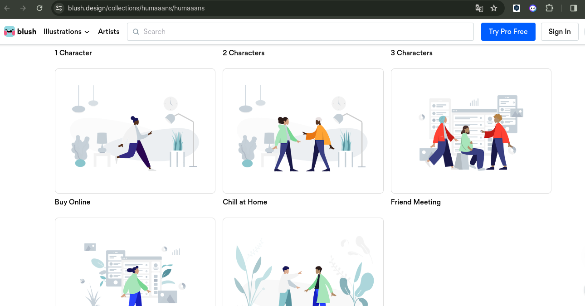Click the browser back arrow
The width and height of the screenshot is (585, 306).
tap(8, 8)
